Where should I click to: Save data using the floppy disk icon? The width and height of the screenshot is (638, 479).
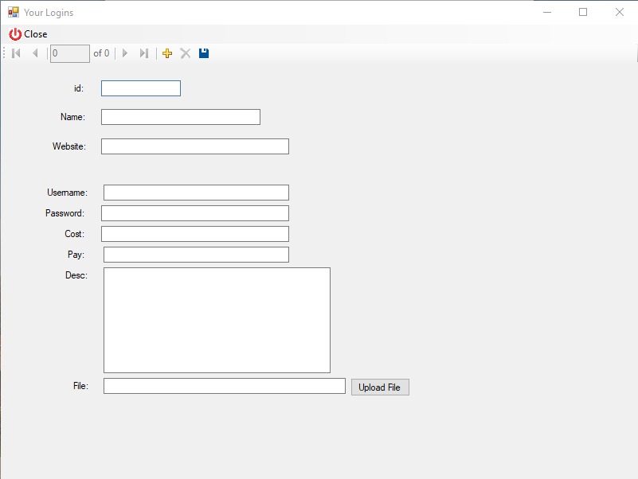pyautogui.click(x=204, y=53)
